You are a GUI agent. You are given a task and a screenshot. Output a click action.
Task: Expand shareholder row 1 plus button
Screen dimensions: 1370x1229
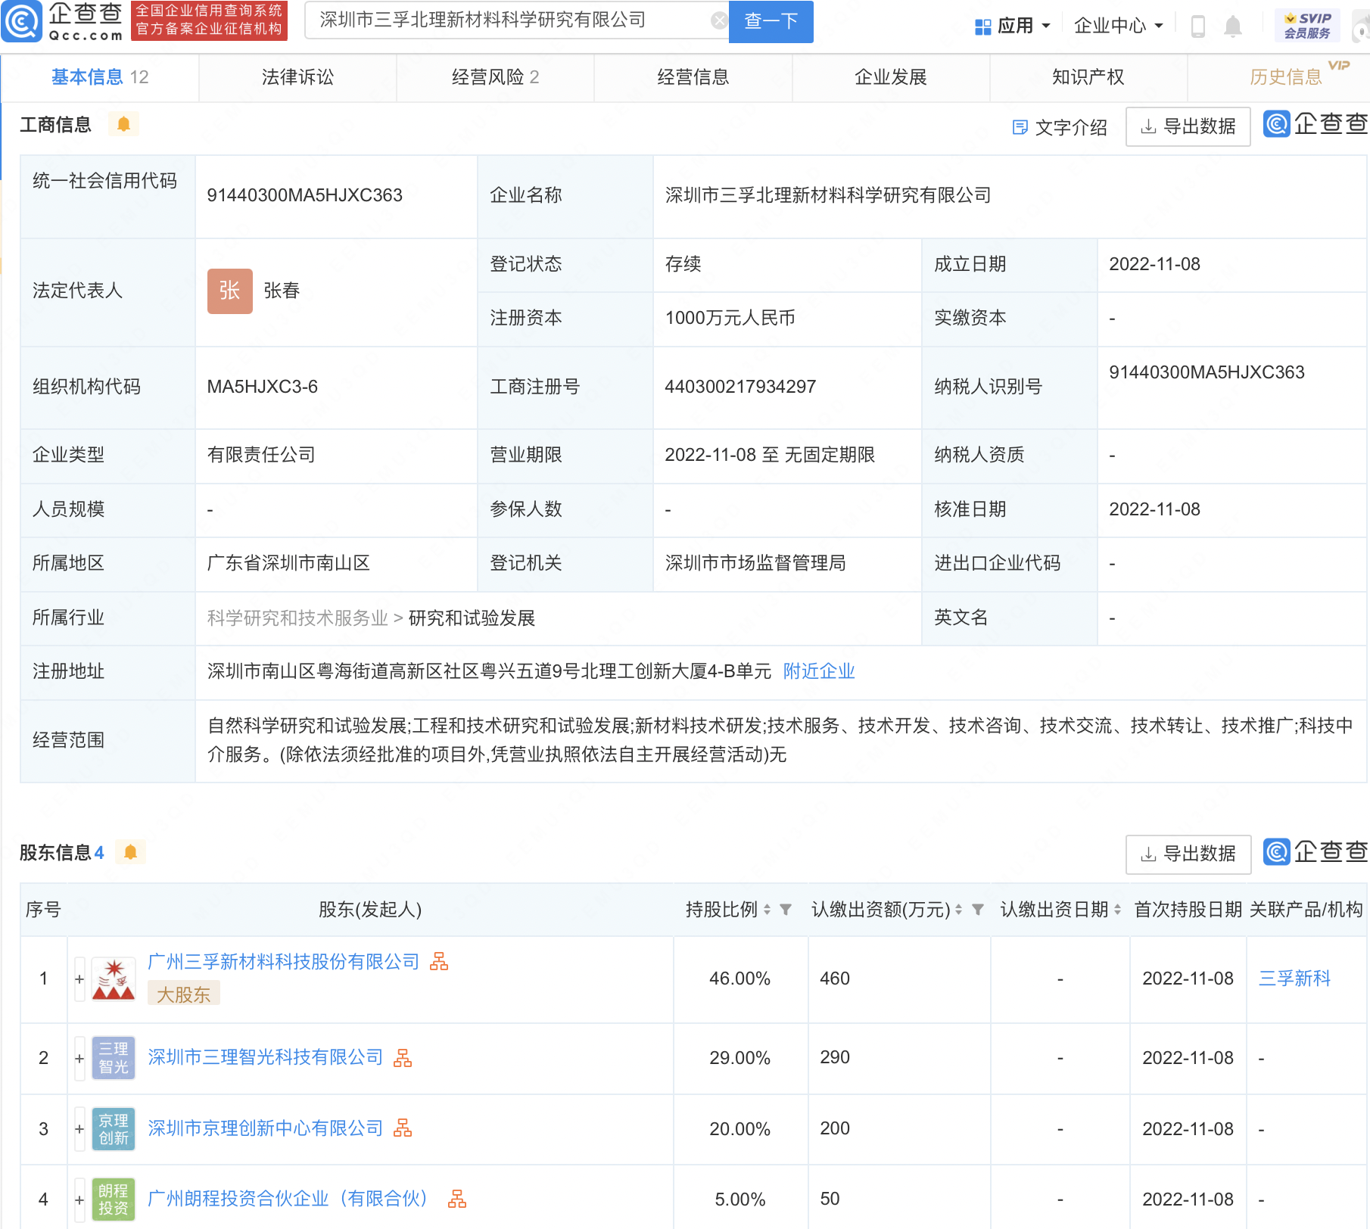tap(79, 979)
